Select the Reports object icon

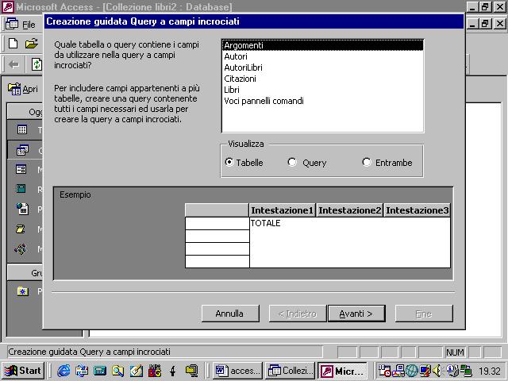click(21, 189)
